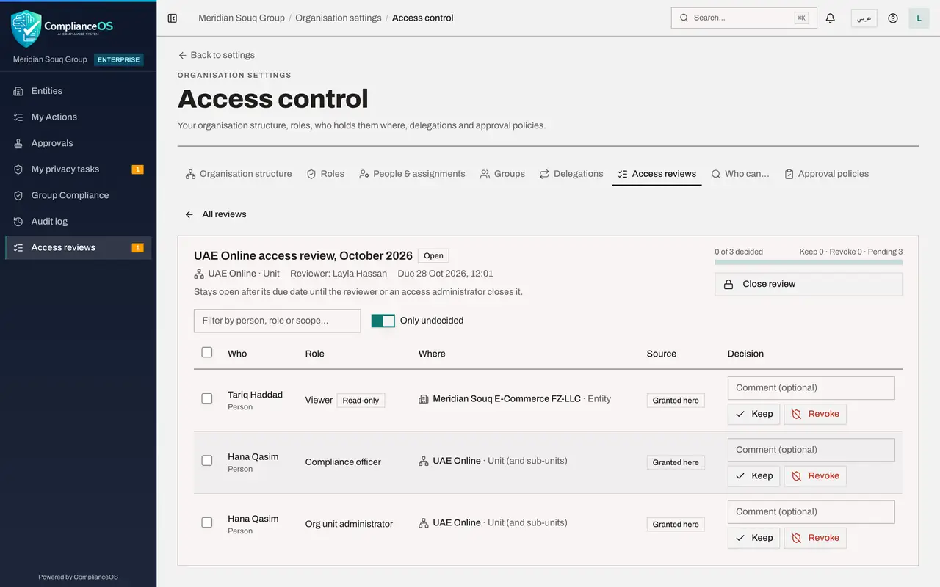The height and width of the screenshot is (587, 940).
Task: Focus the Filter by person, role or scope field
Action: 278,321
